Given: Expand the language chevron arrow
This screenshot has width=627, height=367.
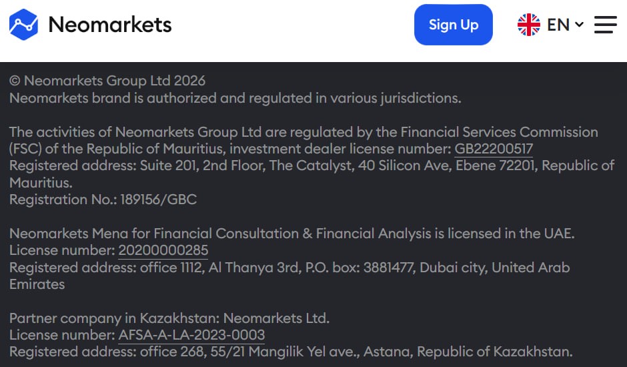Looking at the screenshot, I should 579,25.
